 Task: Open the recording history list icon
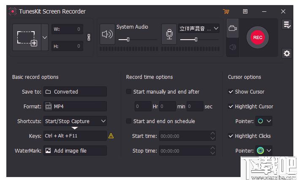287,25
